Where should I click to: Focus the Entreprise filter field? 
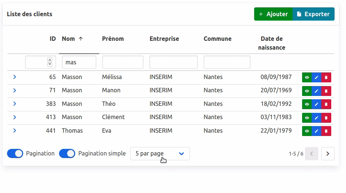point(173,62)
